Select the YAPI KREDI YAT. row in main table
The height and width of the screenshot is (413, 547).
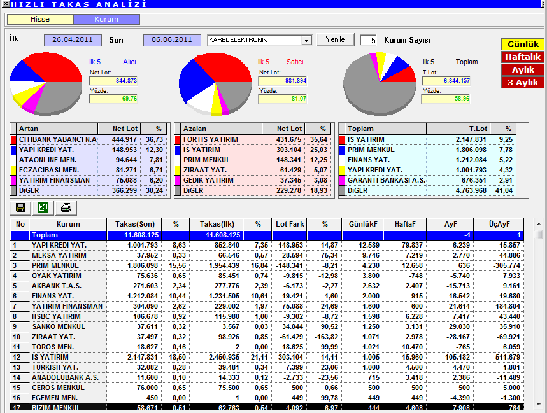pyautogui.click(x=267, y=246)
